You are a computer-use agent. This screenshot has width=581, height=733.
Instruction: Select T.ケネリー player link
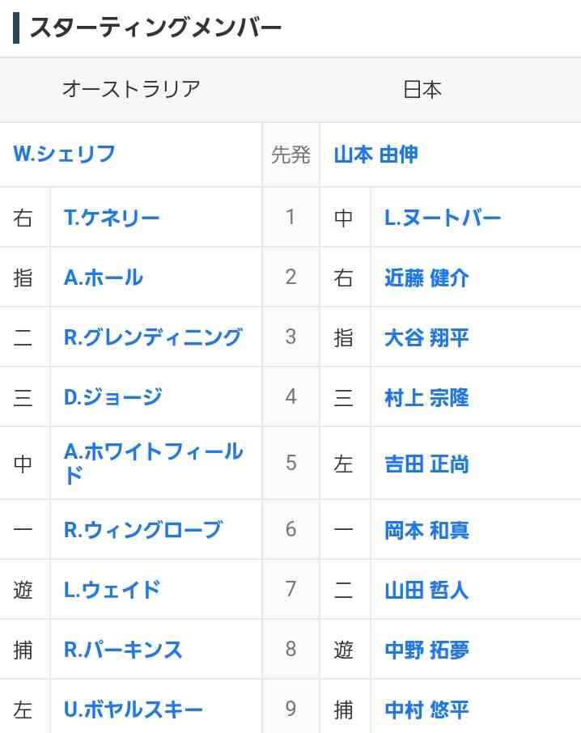tap(111, 218)
